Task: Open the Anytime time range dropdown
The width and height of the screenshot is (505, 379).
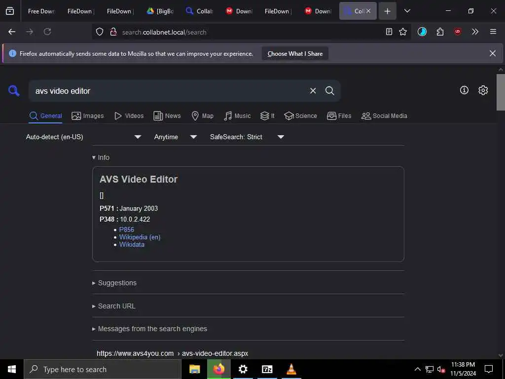Action: coord(175,137)
